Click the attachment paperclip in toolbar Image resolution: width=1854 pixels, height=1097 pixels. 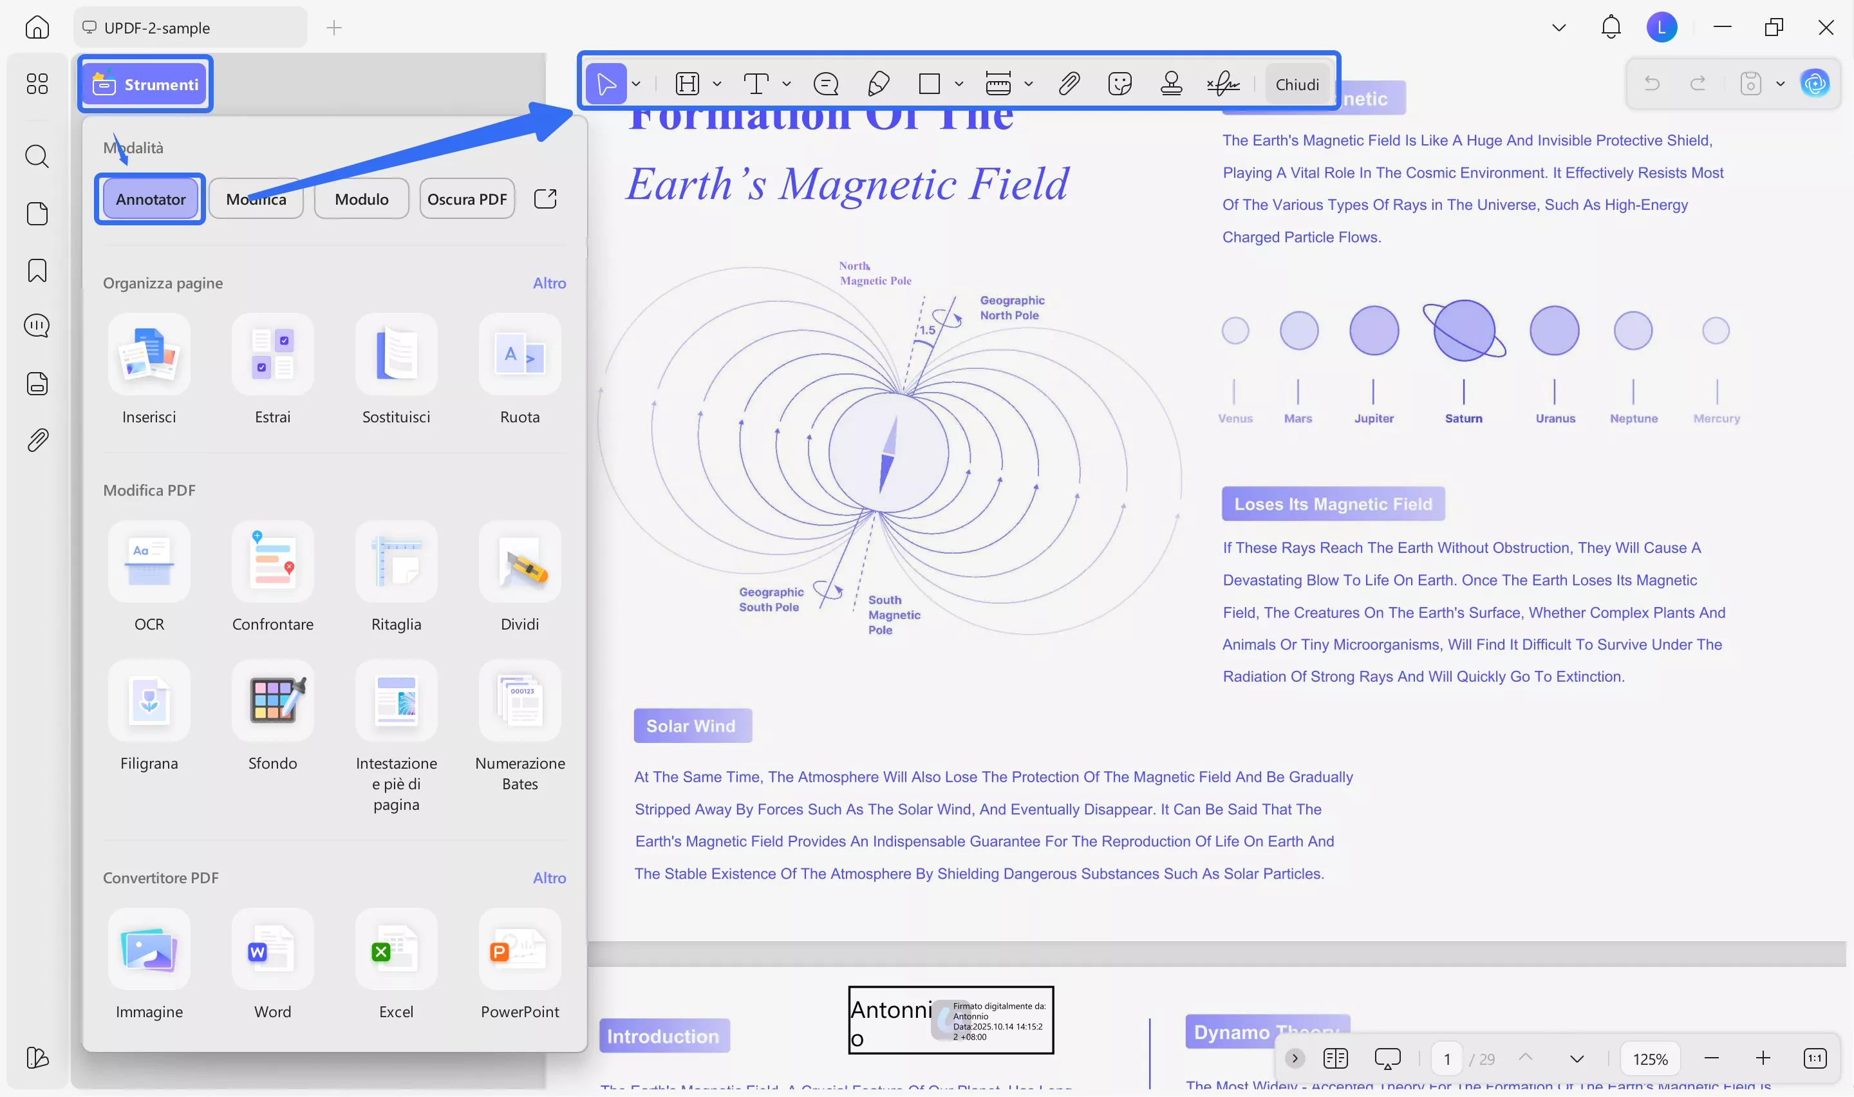coord(1069,84)
